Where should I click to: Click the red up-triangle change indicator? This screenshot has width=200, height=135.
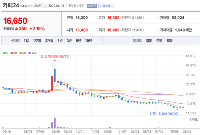pos(17,29)
